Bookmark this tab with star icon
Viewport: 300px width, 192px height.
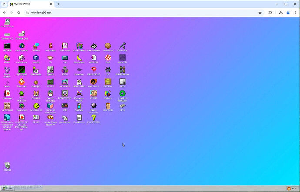(x=260, y=13)
